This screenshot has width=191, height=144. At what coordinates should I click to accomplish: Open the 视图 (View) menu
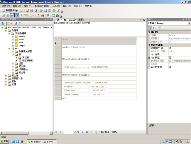27,6
